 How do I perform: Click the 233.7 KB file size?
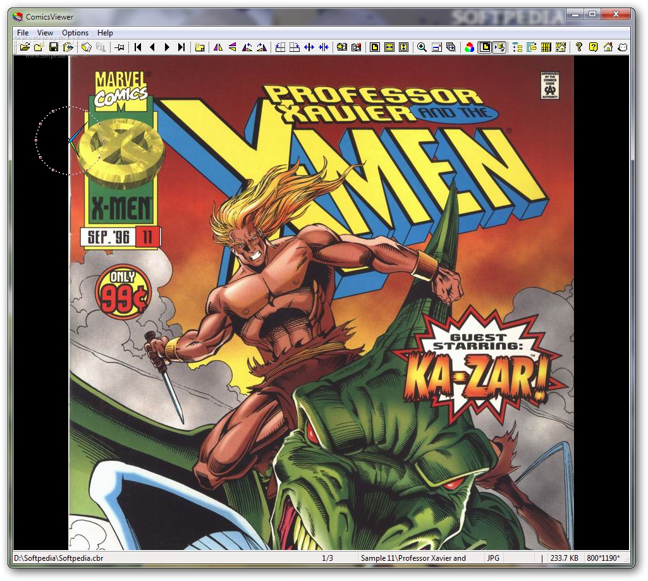point(564,558)
